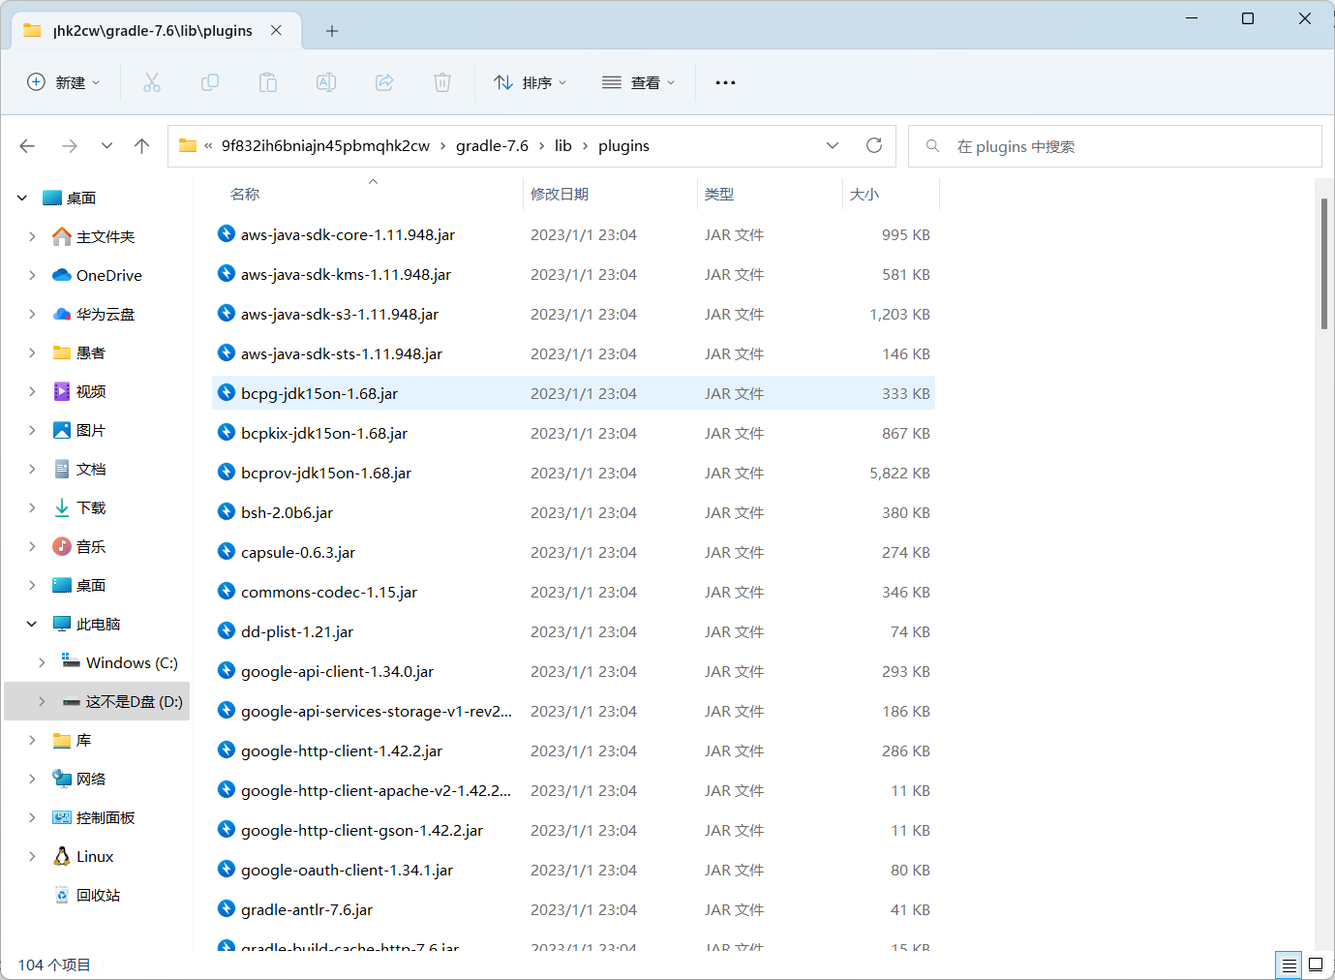Open the 查看 view dropdown

(638, 82)
